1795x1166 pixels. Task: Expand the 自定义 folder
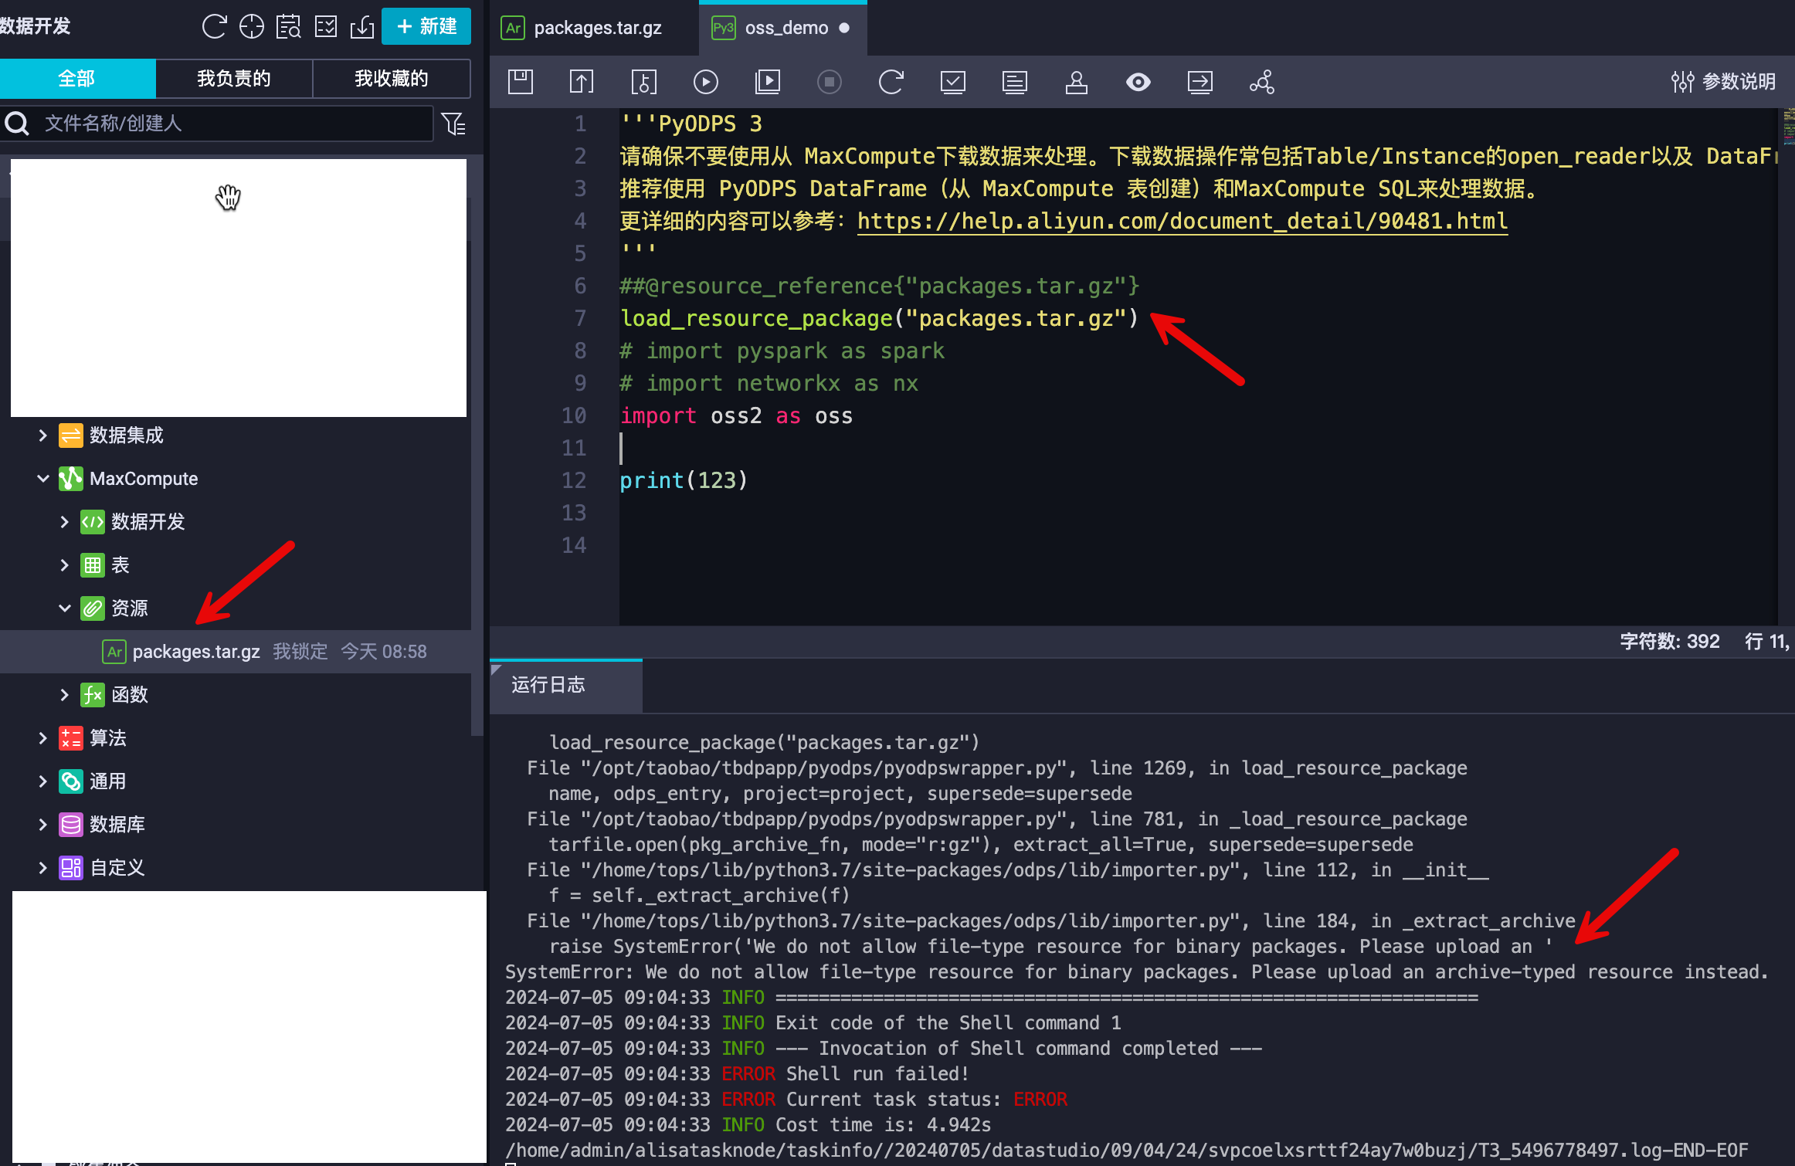[43, 868]
